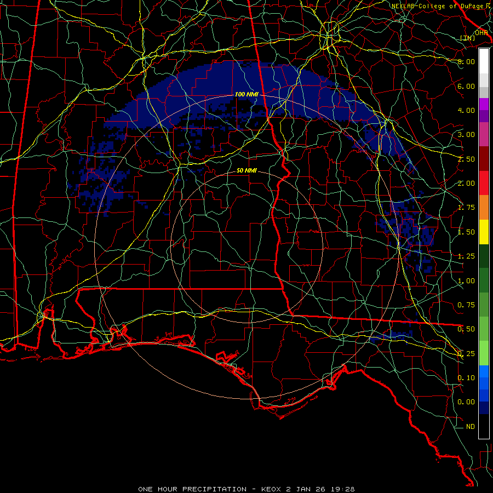Click the '2.00' legend value
Viewport: 493px width, 493px height.
(x=466, y=184)
